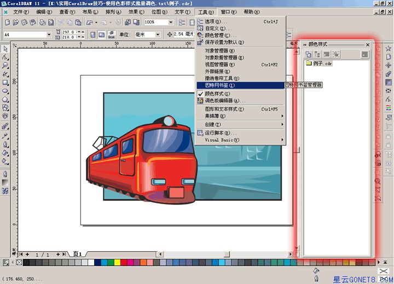This screenshot has width=394, height=284.
Task: Select the Zoom tool in toolbox
Action: pyautogui.click(x=5, y=65)
